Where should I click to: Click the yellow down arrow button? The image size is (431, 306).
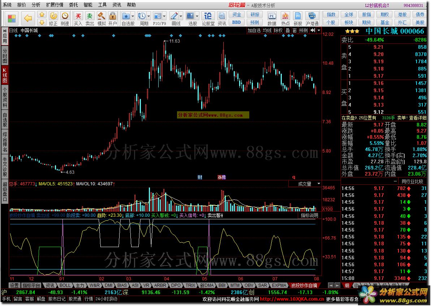point(42,22)
